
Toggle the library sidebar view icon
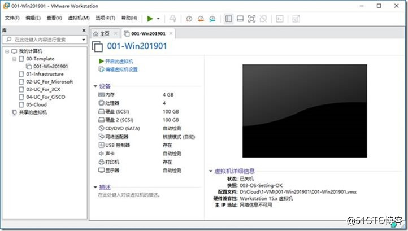(x=229, y=19)
